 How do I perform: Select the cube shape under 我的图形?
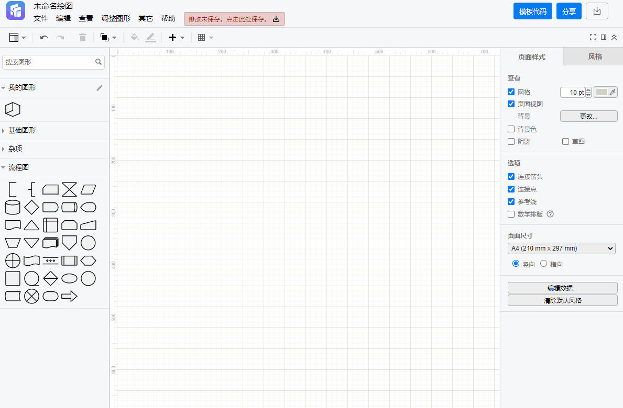pyautogui.click(x=13, y=109)
